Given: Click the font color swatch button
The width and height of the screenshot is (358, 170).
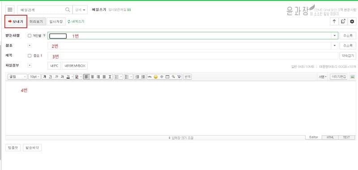Looking at the screenshot, I should [68, 77].
